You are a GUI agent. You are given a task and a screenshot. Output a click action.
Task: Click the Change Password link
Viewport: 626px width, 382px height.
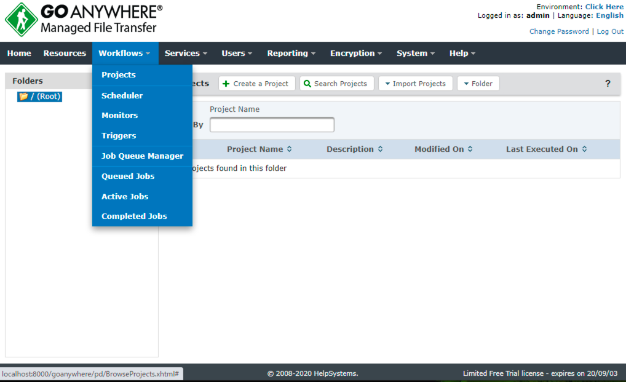tap(559, 31)
